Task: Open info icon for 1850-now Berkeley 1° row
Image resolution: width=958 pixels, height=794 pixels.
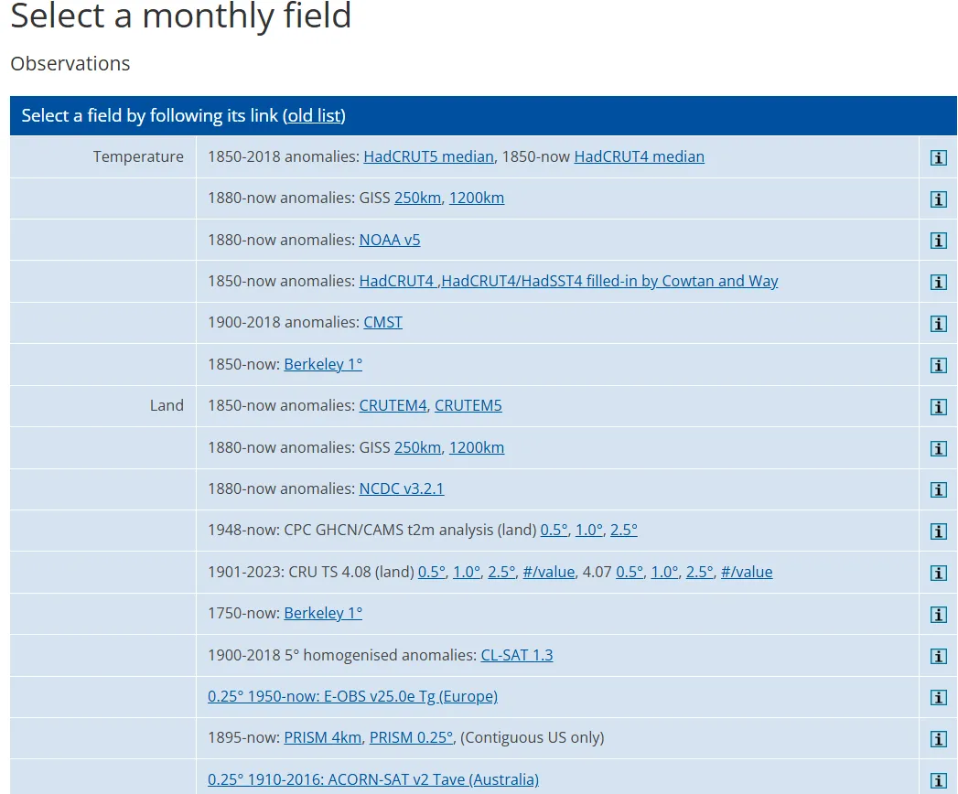Action: [x=939, y=365]
